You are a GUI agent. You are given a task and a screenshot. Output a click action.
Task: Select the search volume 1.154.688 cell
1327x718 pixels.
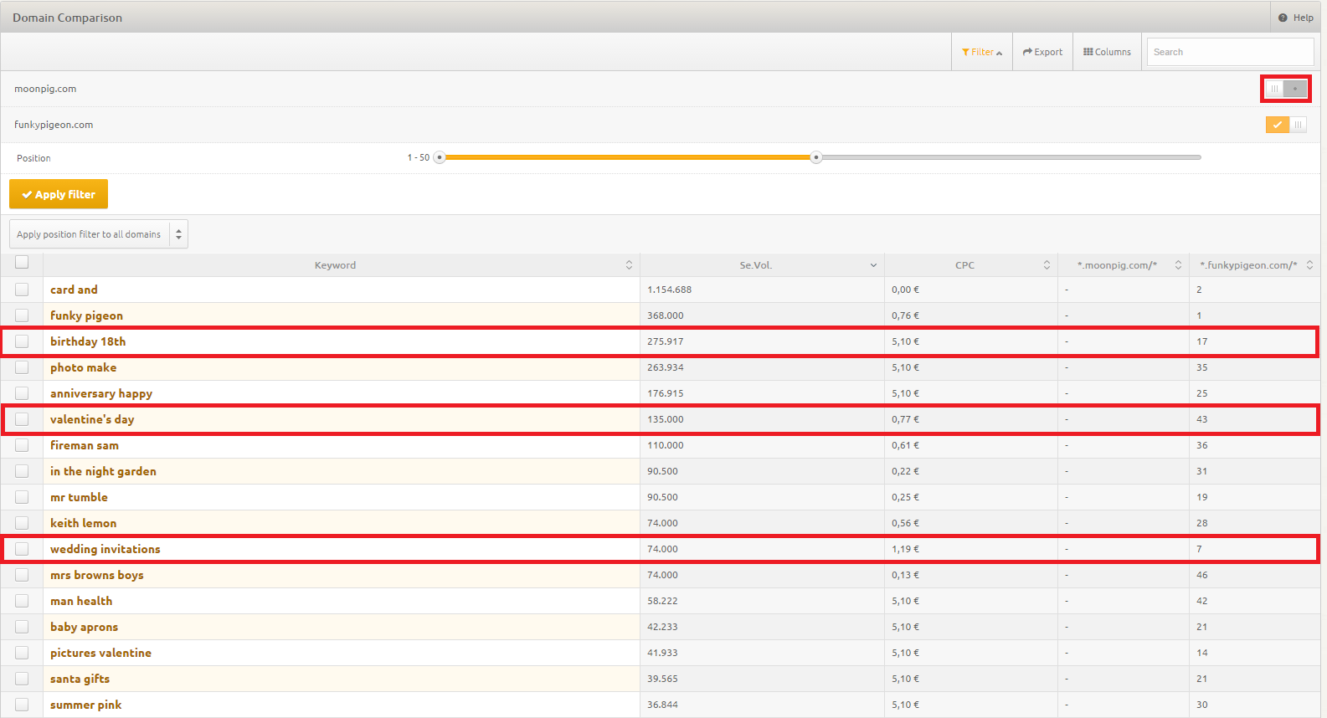(x=762, y=290)
